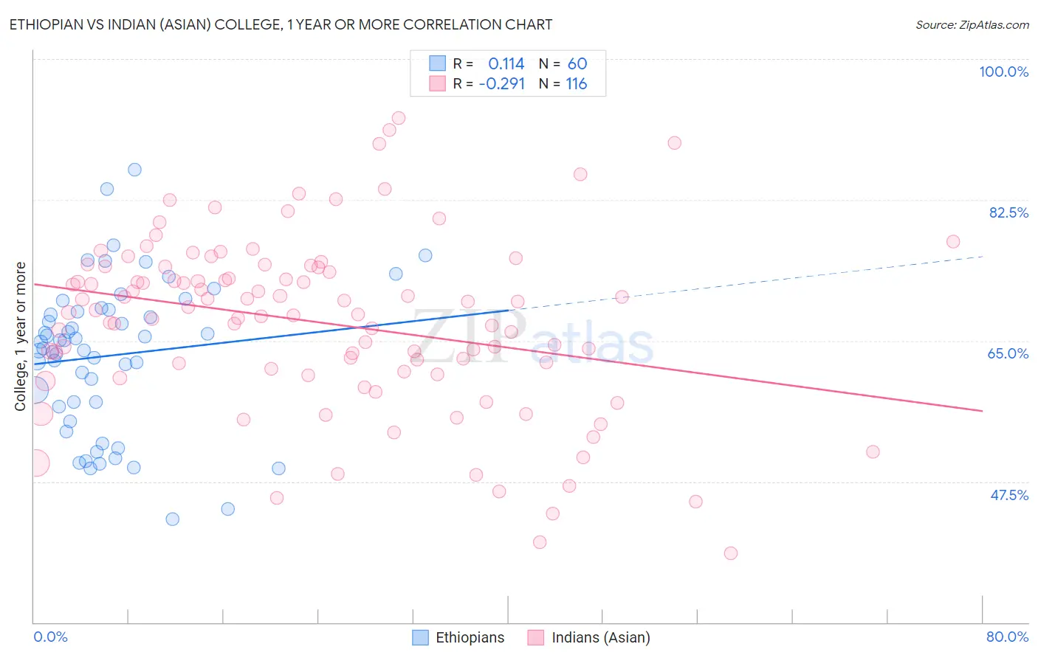The image size is (1038, 658).
Task: Click the chart title text
Action: click(281, 24)
